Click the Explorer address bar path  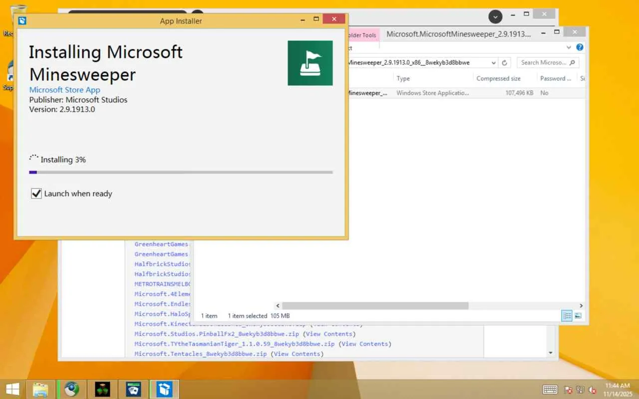click(409, 63)
